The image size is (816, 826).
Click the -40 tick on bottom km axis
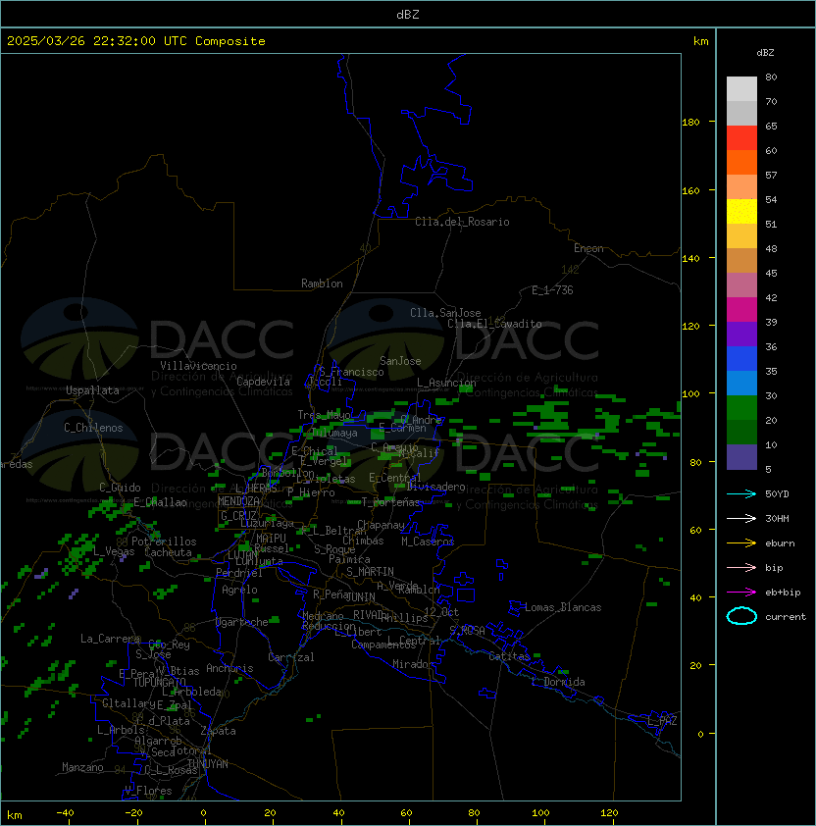(x=65, y=813)
